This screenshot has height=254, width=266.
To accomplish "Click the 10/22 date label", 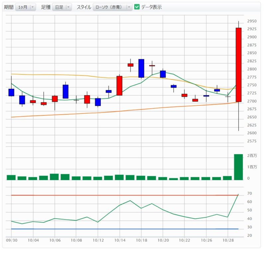I will pyautogui.click(x=185, y=240).
